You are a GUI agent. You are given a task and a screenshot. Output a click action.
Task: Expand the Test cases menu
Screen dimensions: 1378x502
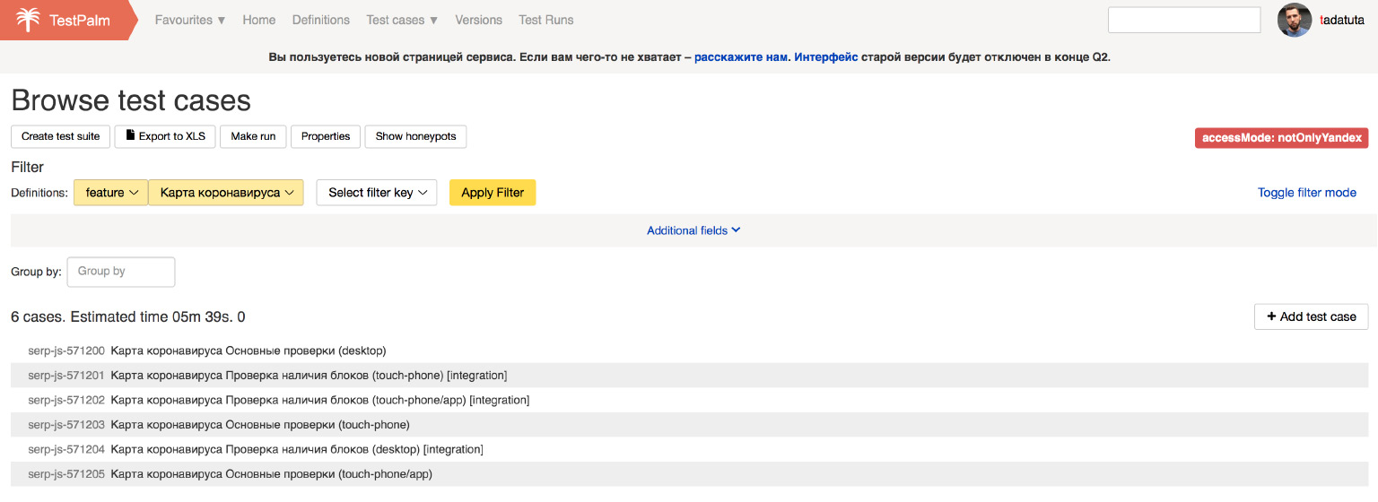coord(402,20)
